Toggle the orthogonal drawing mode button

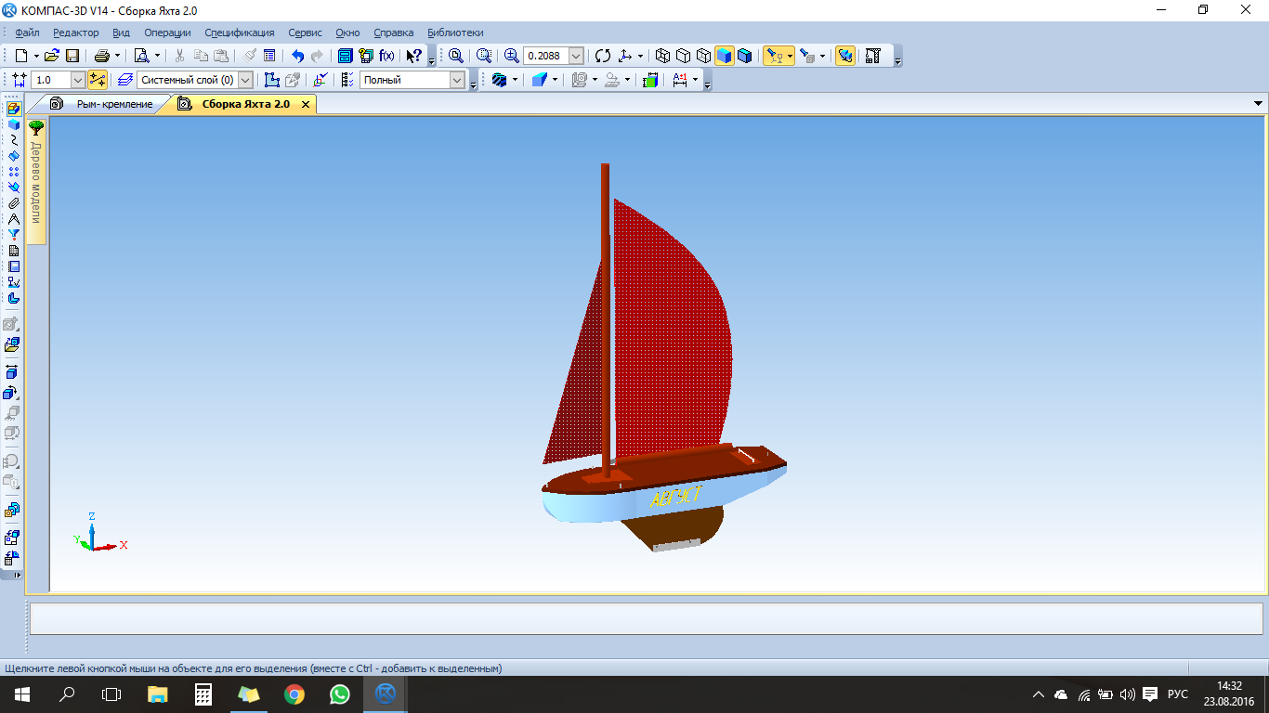point(97,80)
